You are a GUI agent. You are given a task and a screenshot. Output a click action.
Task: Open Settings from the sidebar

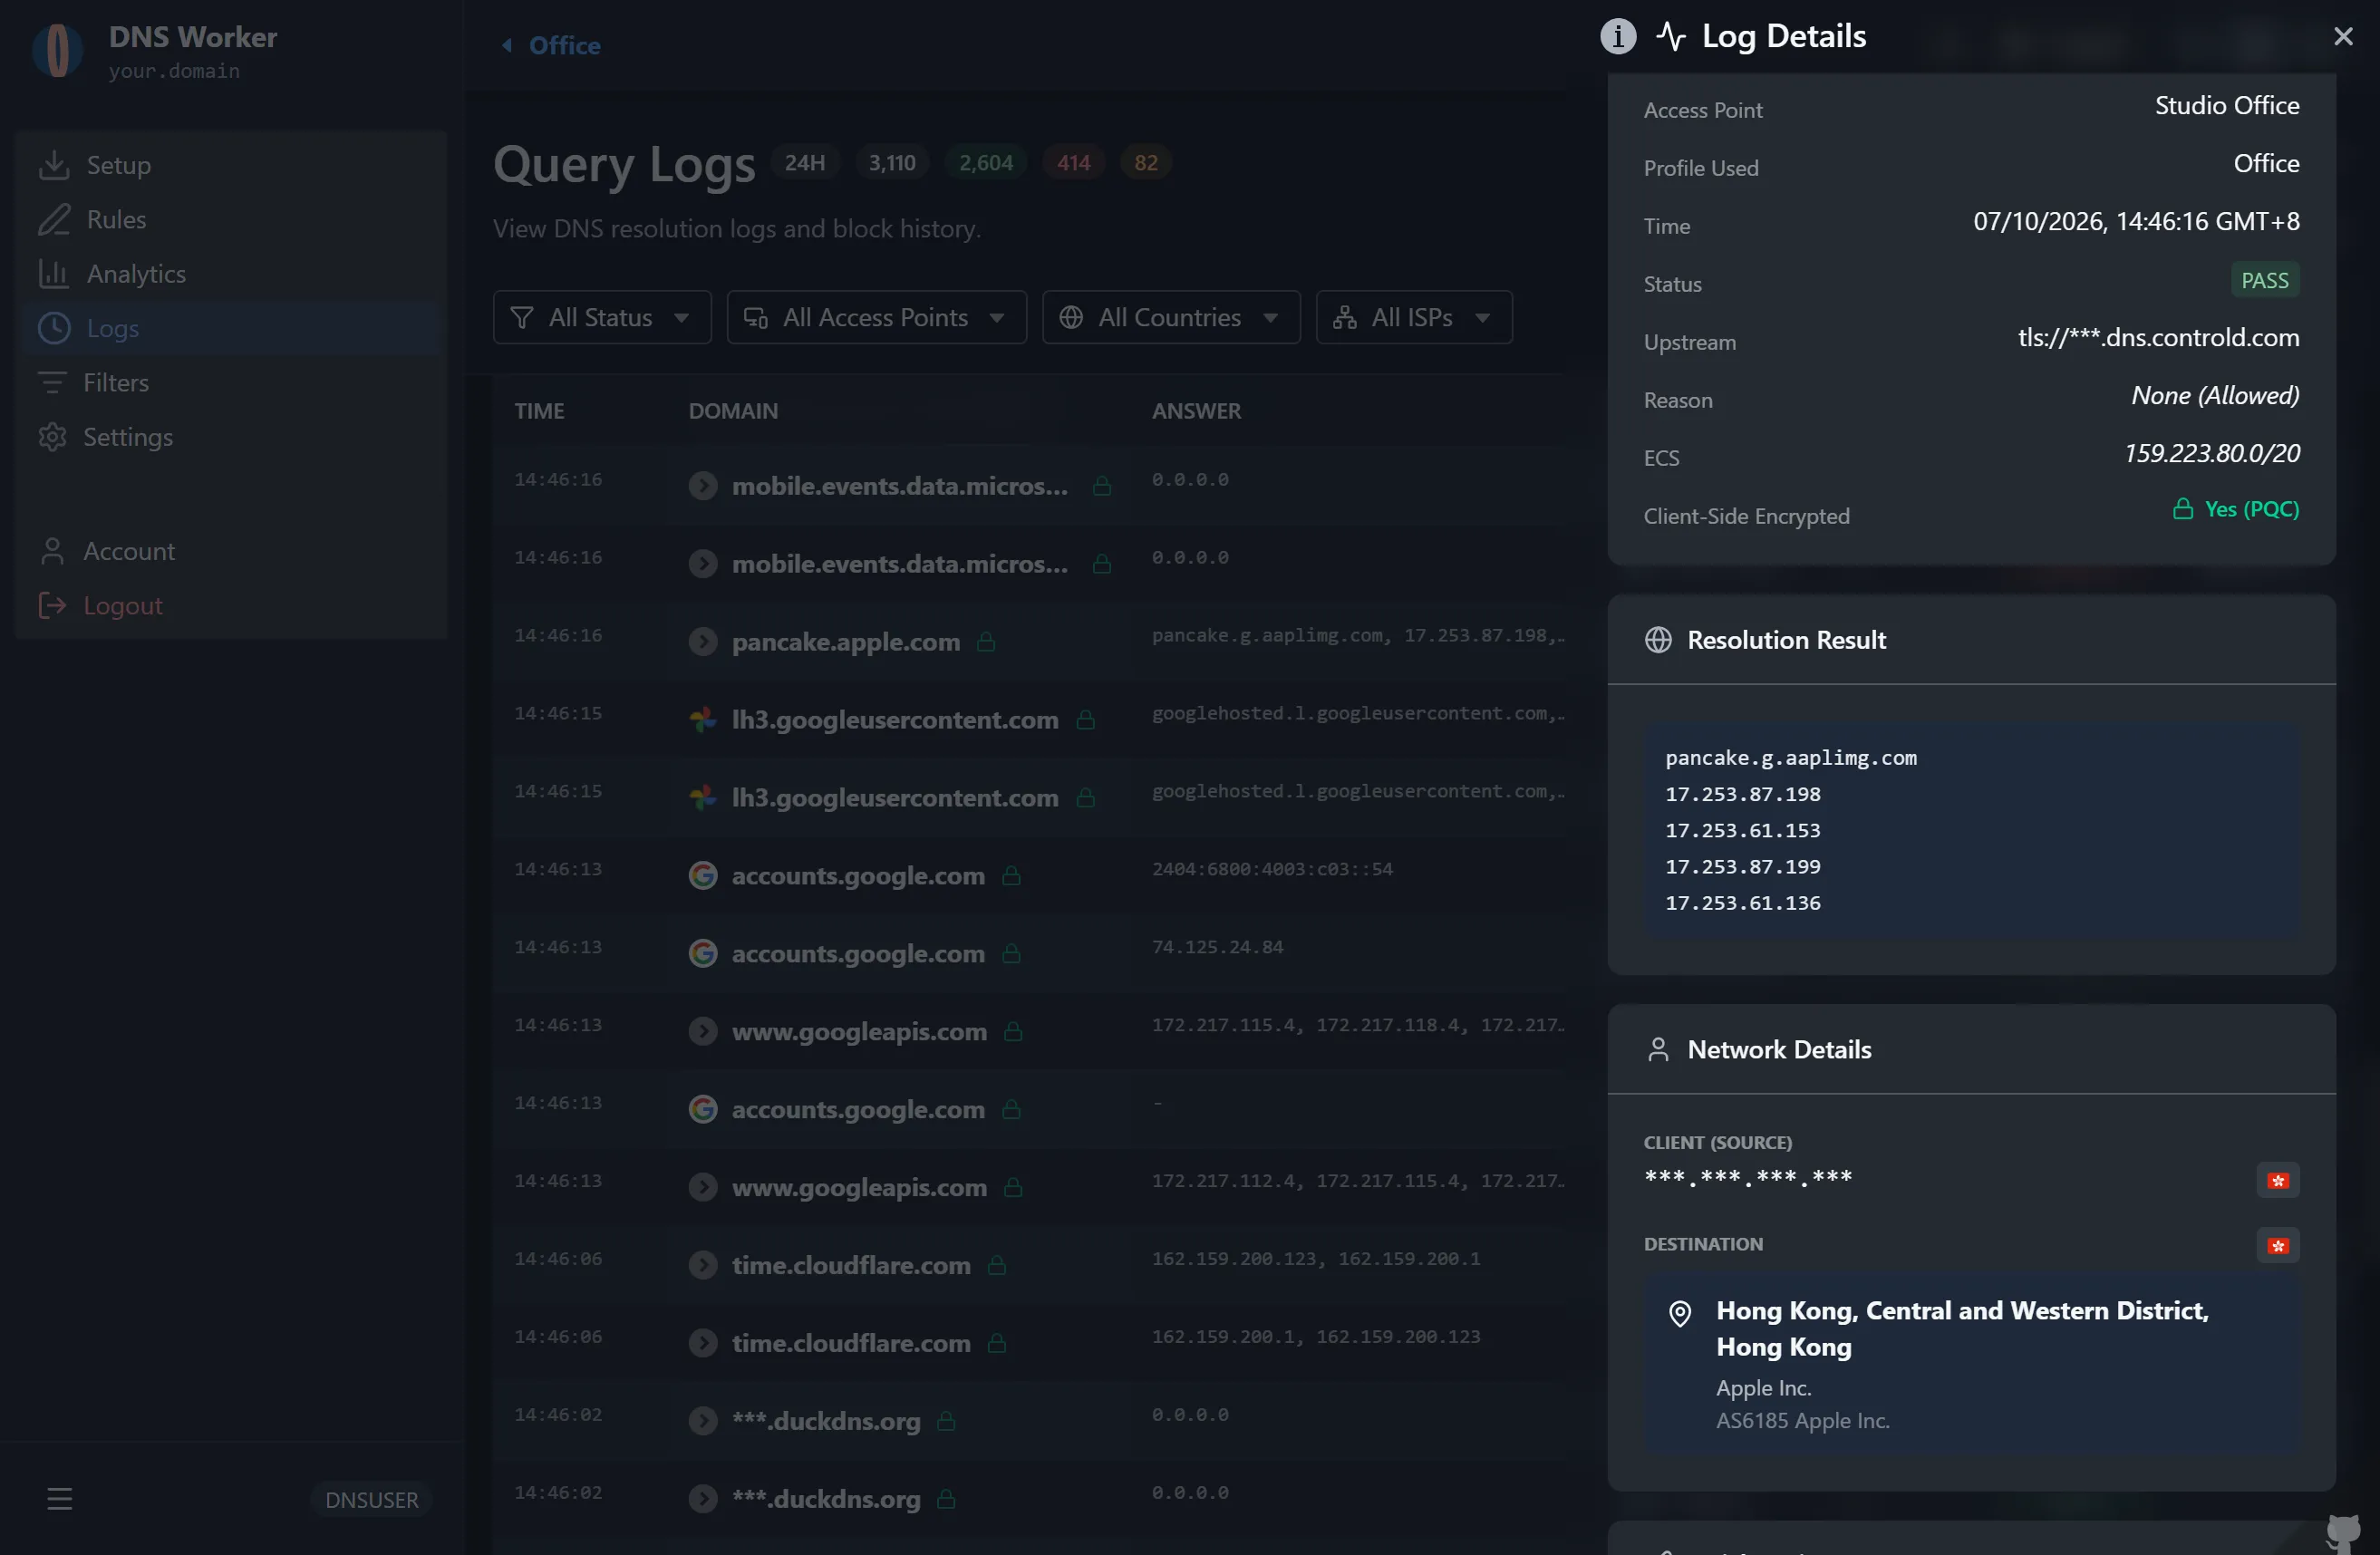(x=230, y=437)
